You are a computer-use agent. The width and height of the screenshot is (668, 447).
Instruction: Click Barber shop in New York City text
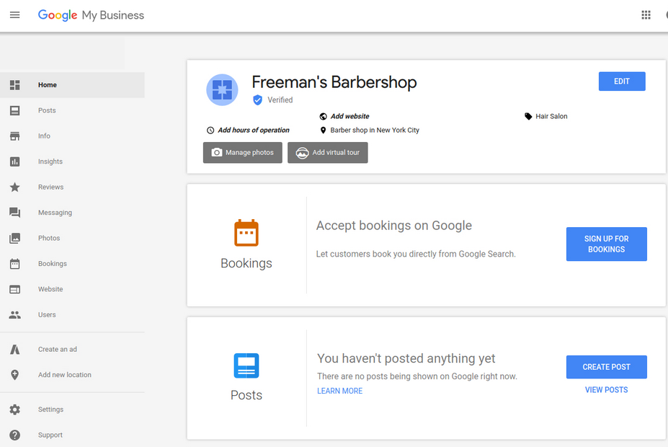375,130
